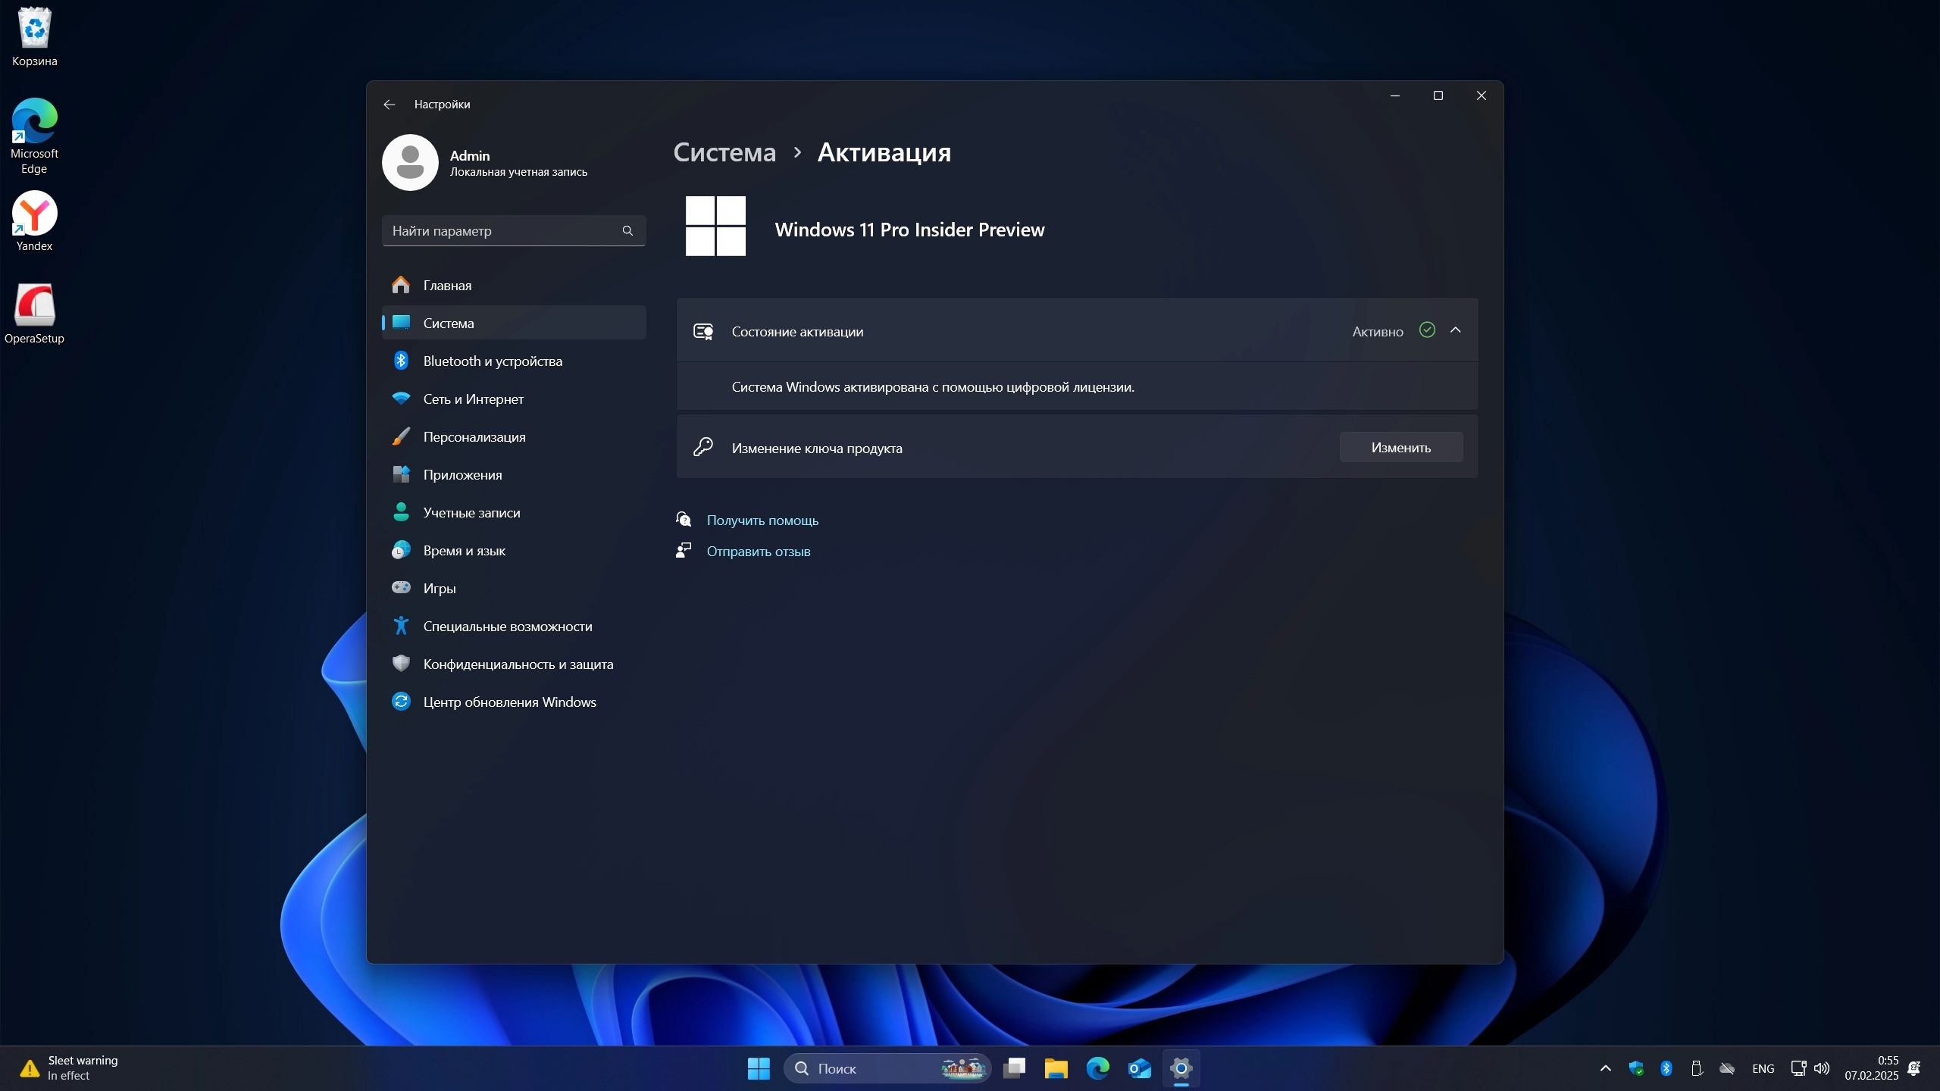Open Bluetooth и устройства settings
Screen dimensions: 1940x1091
(x=493, y=361)
